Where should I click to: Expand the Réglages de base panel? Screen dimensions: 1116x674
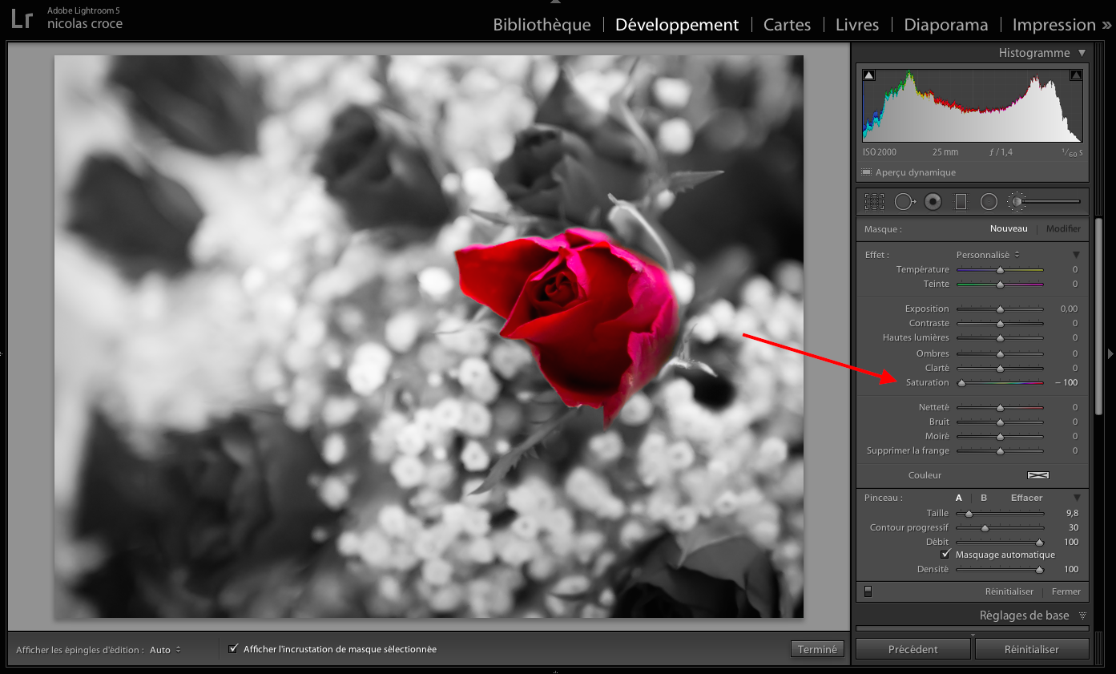click(1082, 615)
